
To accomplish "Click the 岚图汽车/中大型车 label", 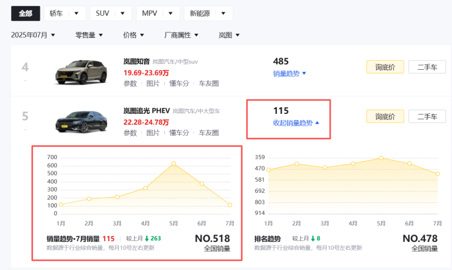I will pyautogui.click(x=197, y=111).
